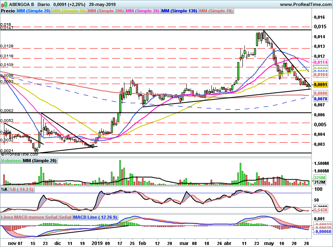Click the 0,0021 bottom level label
The height and width of the screenshot is (247, 333).
(7, 151)
